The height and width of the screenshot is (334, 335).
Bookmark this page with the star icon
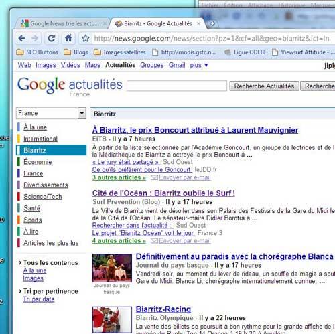point(85,39)
